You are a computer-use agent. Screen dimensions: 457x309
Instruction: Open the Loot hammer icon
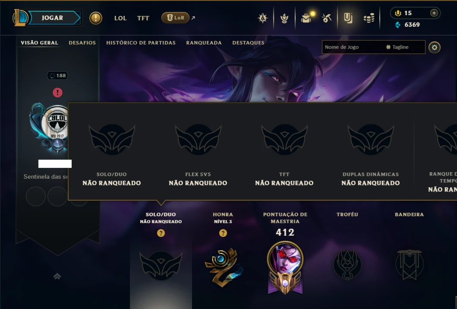pyautogui.click(x=327, y=18)
